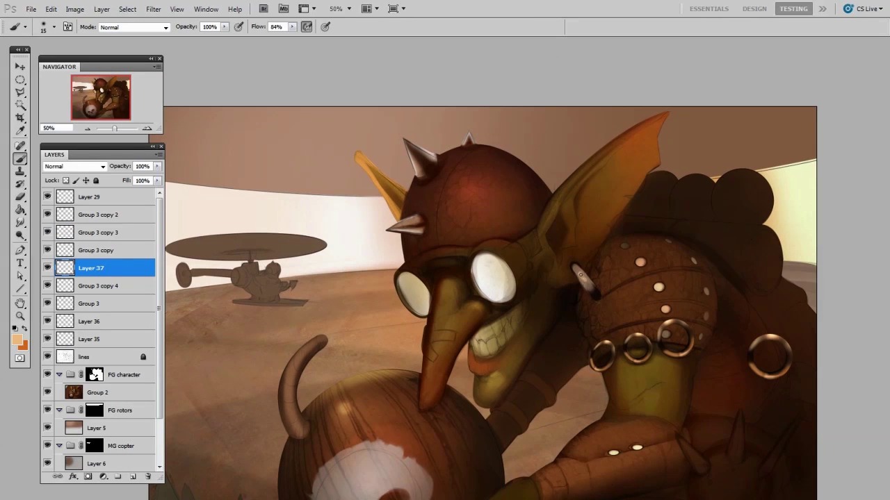This screenshot has width=890, height=500.
Task: Select the Polygonal Lasso tool
Action: pos(20,92)
